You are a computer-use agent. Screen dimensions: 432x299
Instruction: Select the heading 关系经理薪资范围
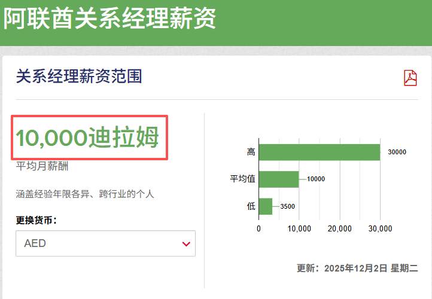(79, 77)
